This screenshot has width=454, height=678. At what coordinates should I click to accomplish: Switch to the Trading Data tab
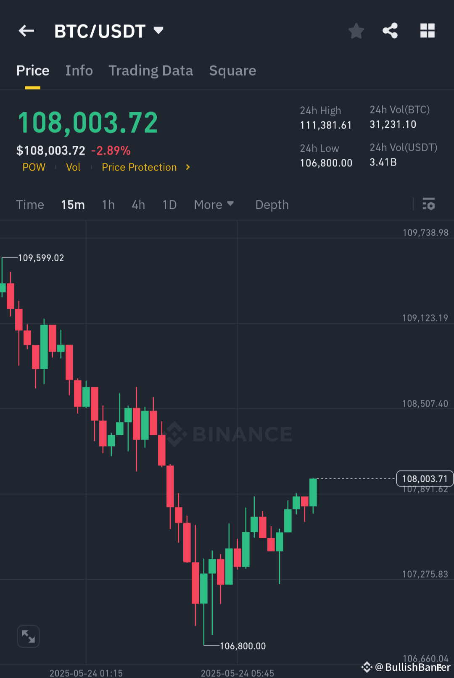point(150,71)
